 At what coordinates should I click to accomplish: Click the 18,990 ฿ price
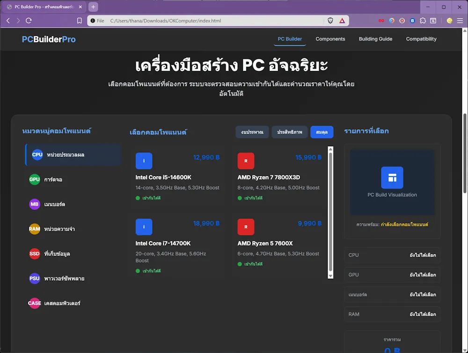click(206, 223)
